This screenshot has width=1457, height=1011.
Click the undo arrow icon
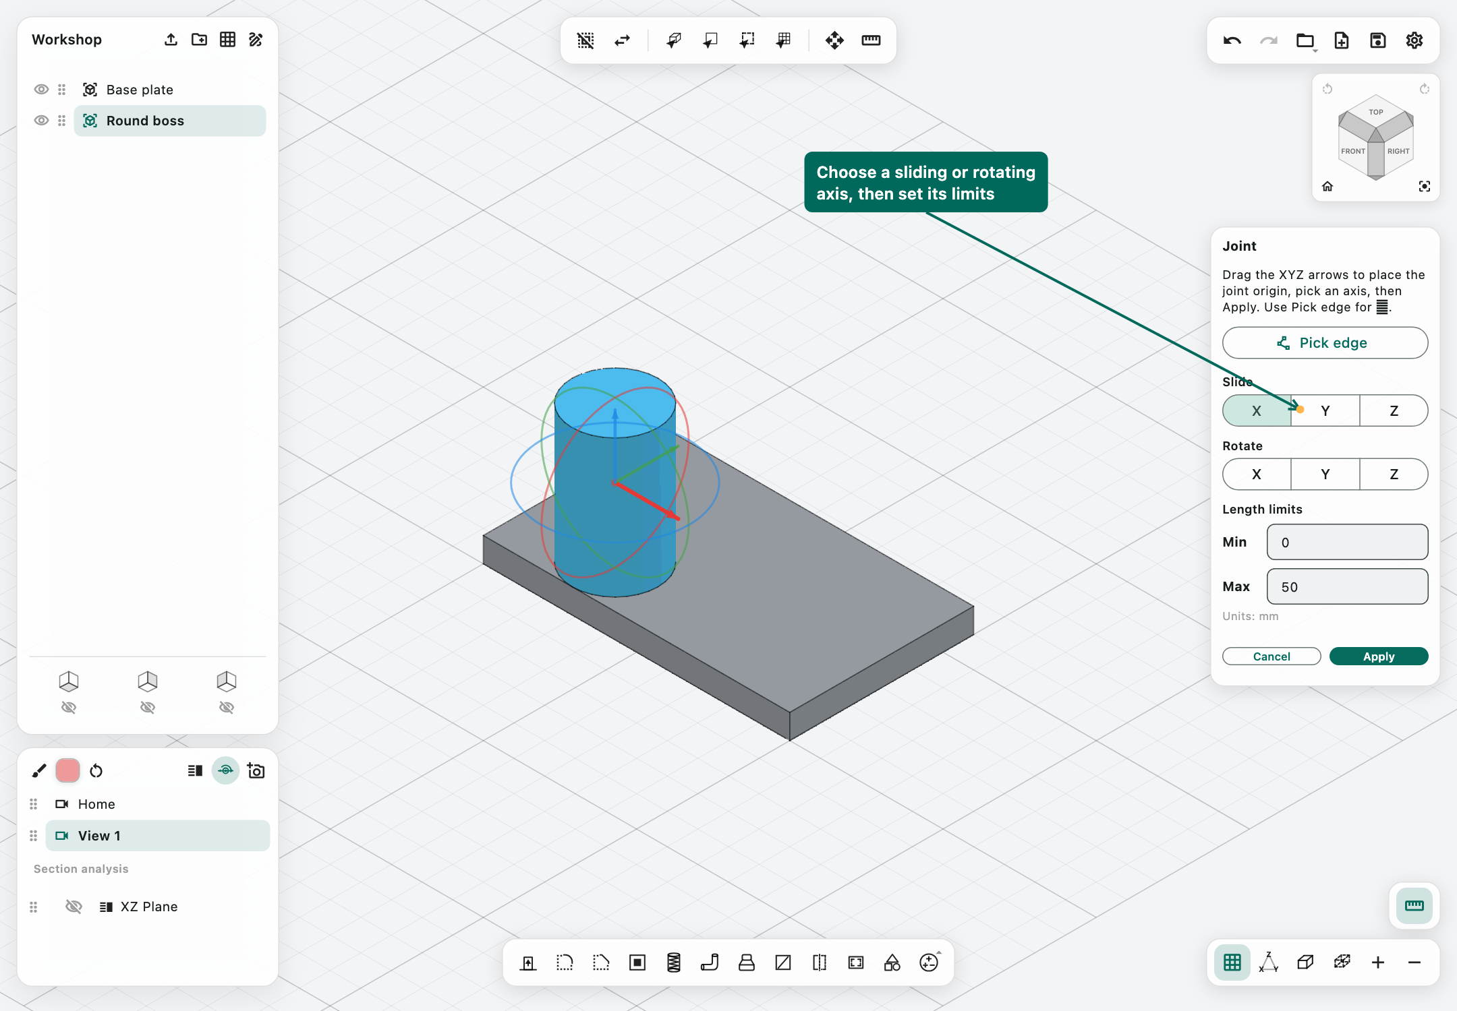[x=1232, y=40]
